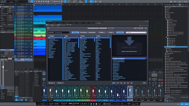Select the Split tool
Screen dimensions: 189x106
(37, 1)
